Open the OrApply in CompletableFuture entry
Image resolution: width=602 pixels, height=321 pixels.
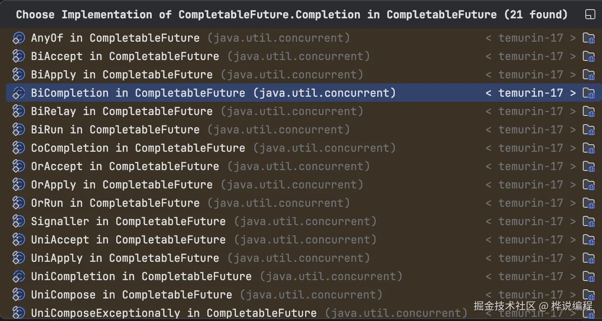(x=122, y=185)
